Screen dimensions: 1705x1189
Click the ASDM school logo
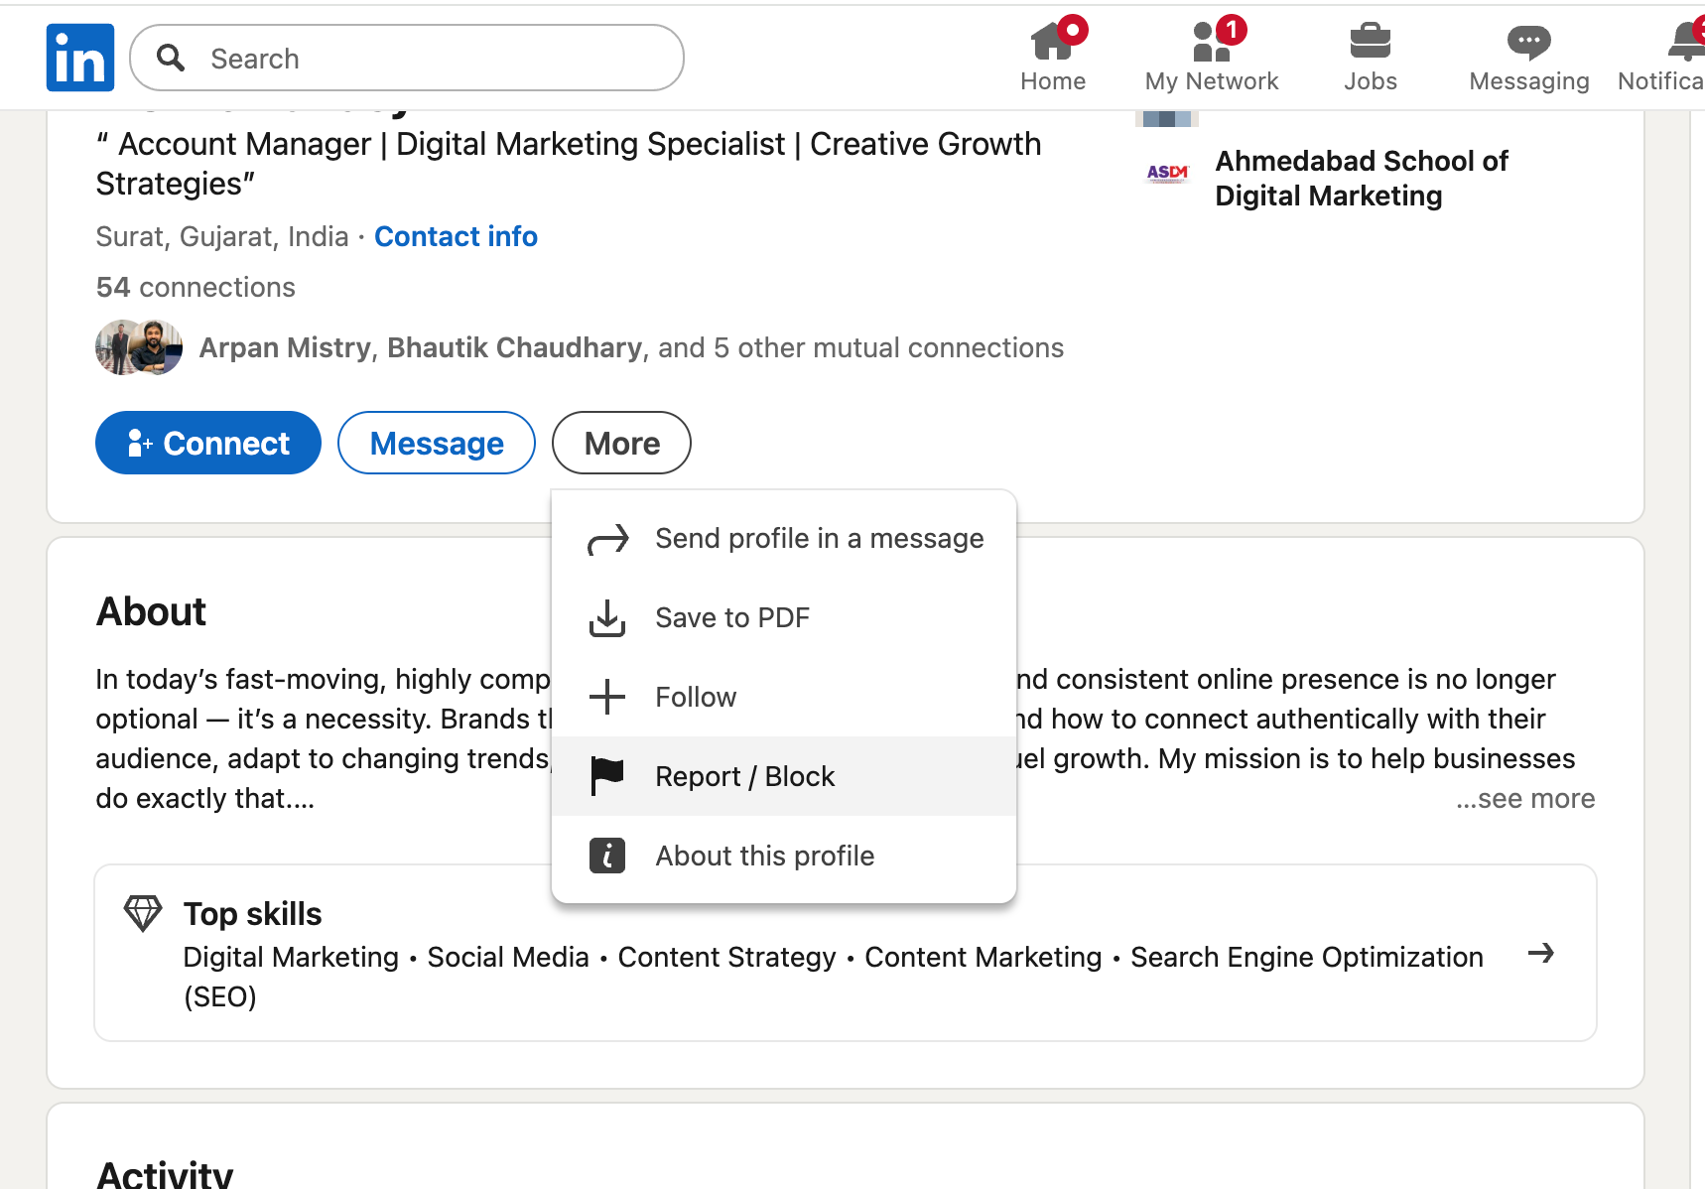coord(1167,174)
